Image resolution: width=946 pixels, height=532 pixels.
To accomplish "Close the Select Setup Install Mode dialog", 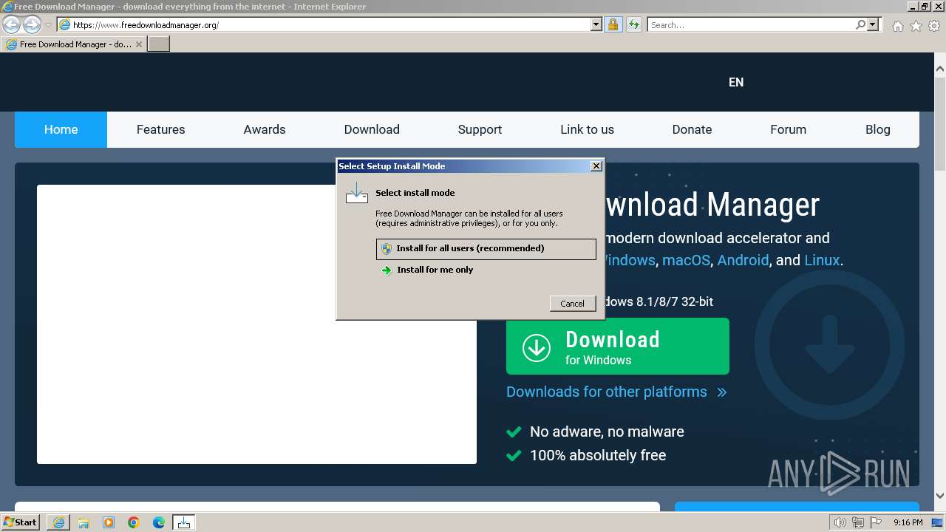I will 596,166.
